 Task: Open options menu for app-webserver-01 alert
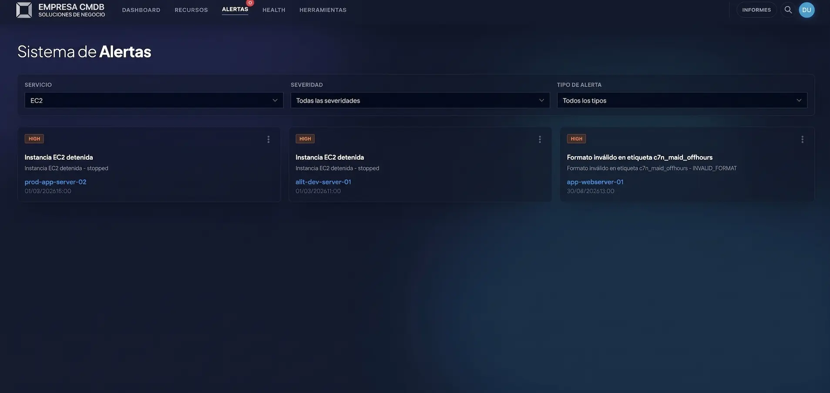[x=802, y=139]
